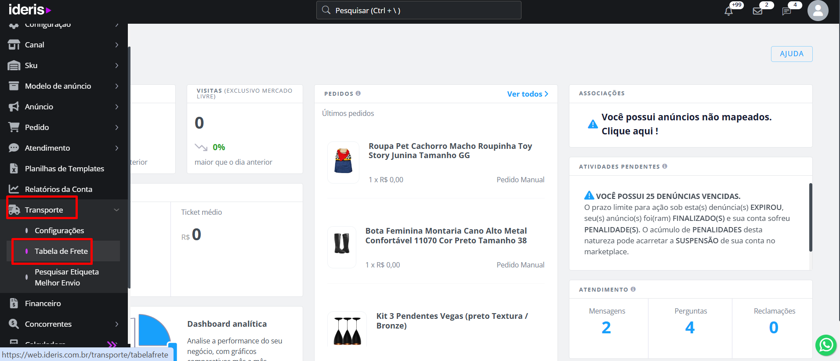The image size is (840, 361).
Task: Click the sidebar menu scrollbar
Action: (x=129, y=167)
